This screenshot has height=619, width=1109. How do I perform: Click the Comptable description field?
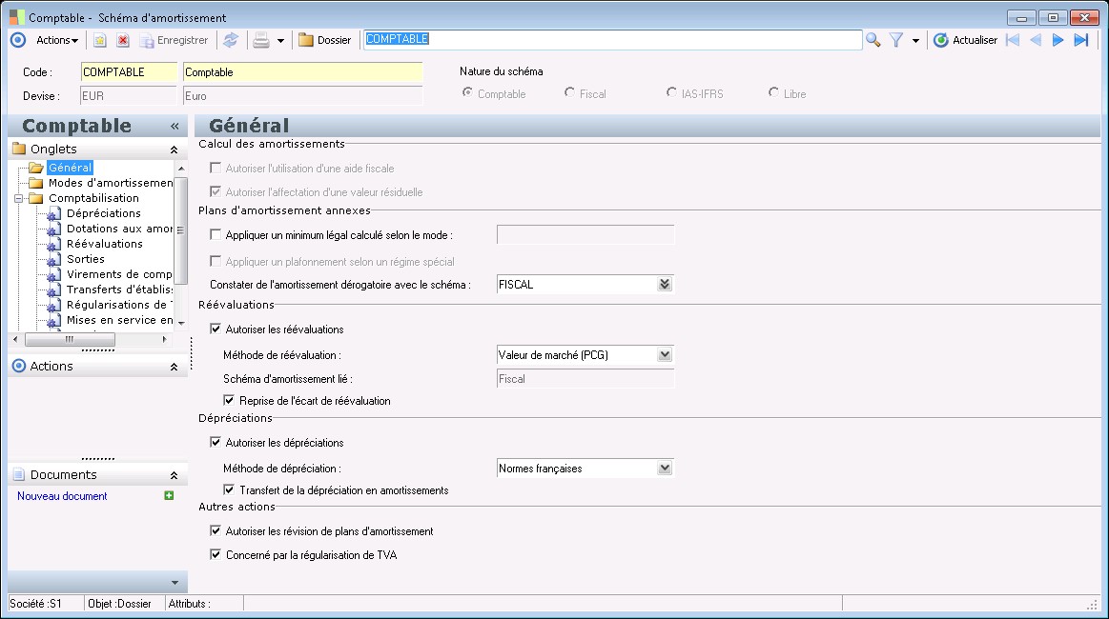point(302,72)
